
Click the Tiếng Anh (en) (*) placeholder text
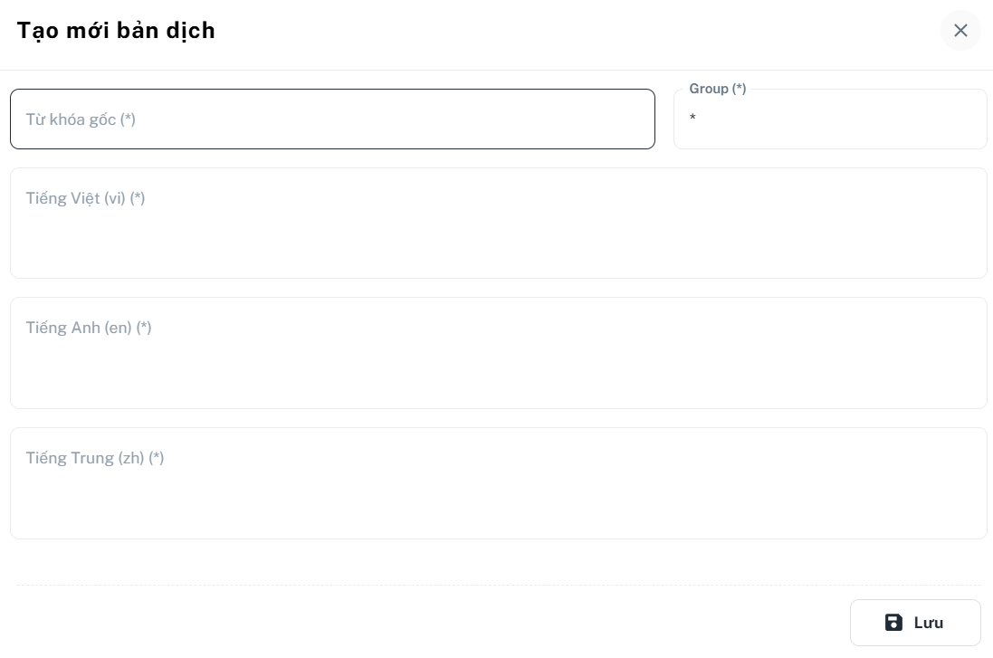[x=89, y=328]
